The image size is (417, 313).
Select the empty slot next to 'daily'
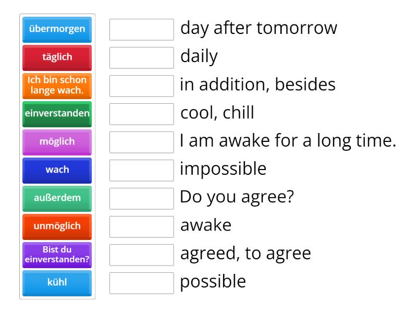tap(142, 58)
